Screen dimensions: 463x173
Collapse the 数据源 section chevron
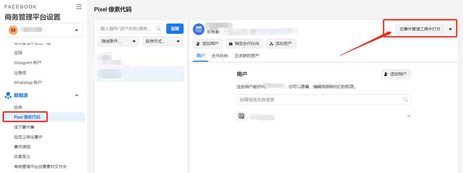pos(77,95)
